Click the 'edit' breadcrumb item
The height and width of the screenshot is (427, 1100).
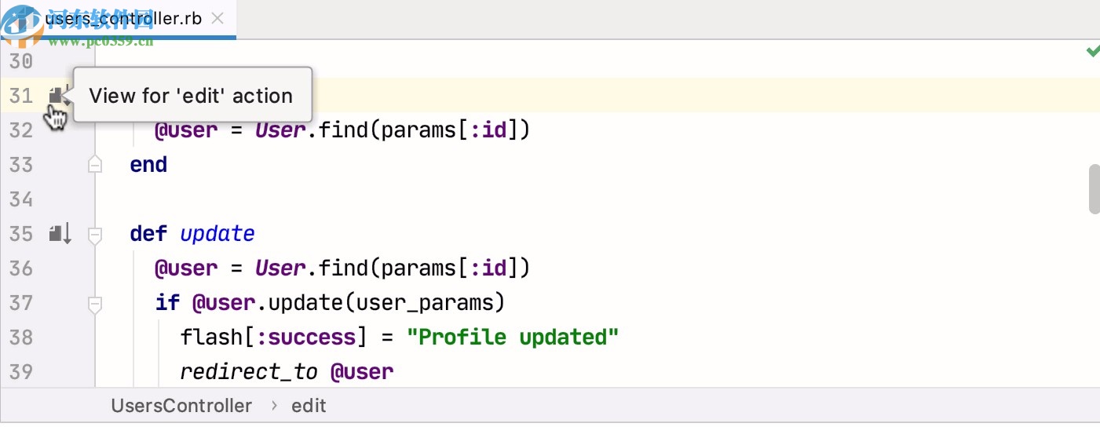point(309,406)
